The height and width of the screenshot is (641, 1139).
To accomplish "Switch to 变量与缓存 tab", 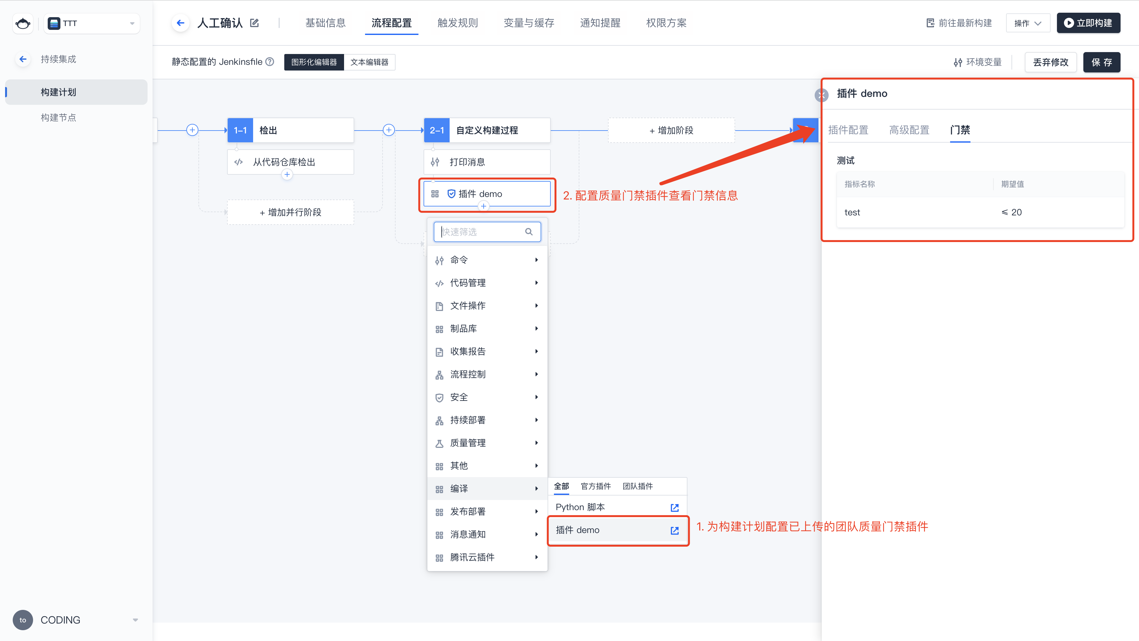I will (x=529, y=23).
